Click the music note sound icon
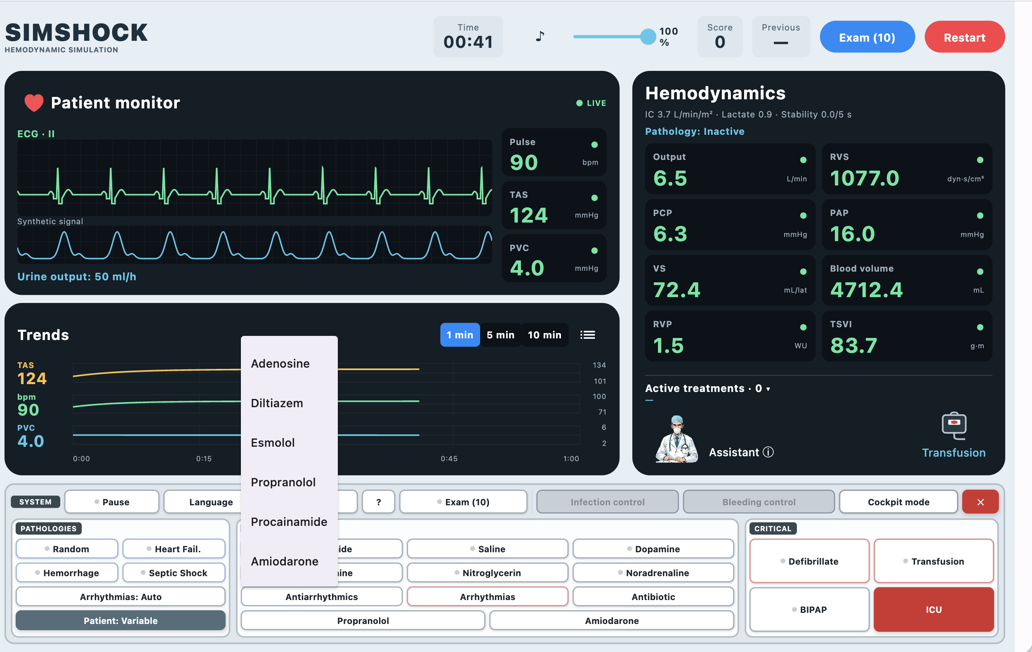This screenshot has height=652, width=1032. point(540,36)
